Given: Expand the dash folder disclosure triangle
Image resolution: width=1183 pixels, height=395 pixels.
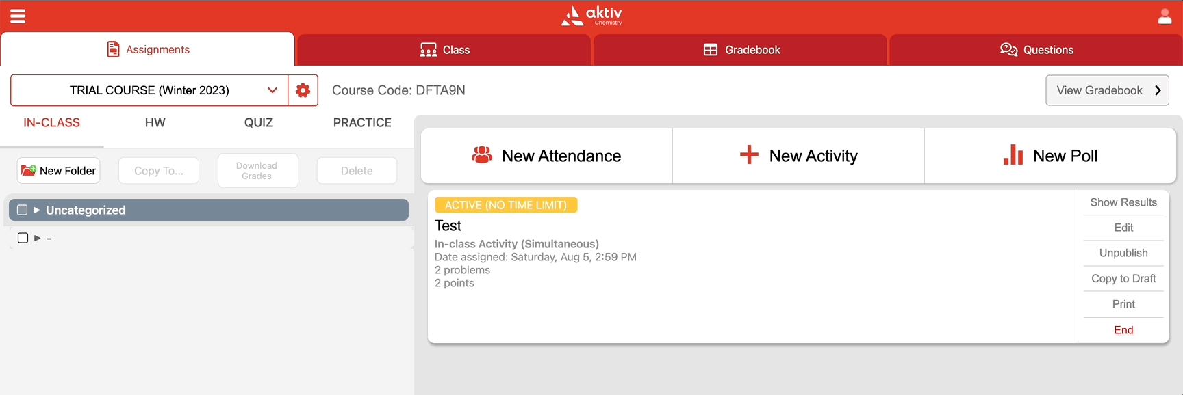Looking at the screenshot, I should 38,238.
